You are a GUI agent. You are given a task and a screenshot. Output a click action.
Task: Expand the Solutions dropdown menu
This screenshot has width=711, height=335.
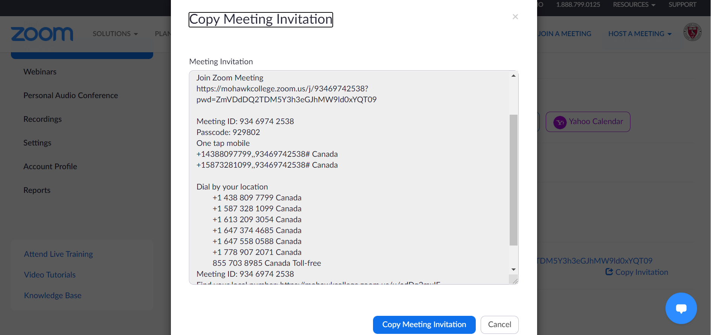tap(115, 34)
